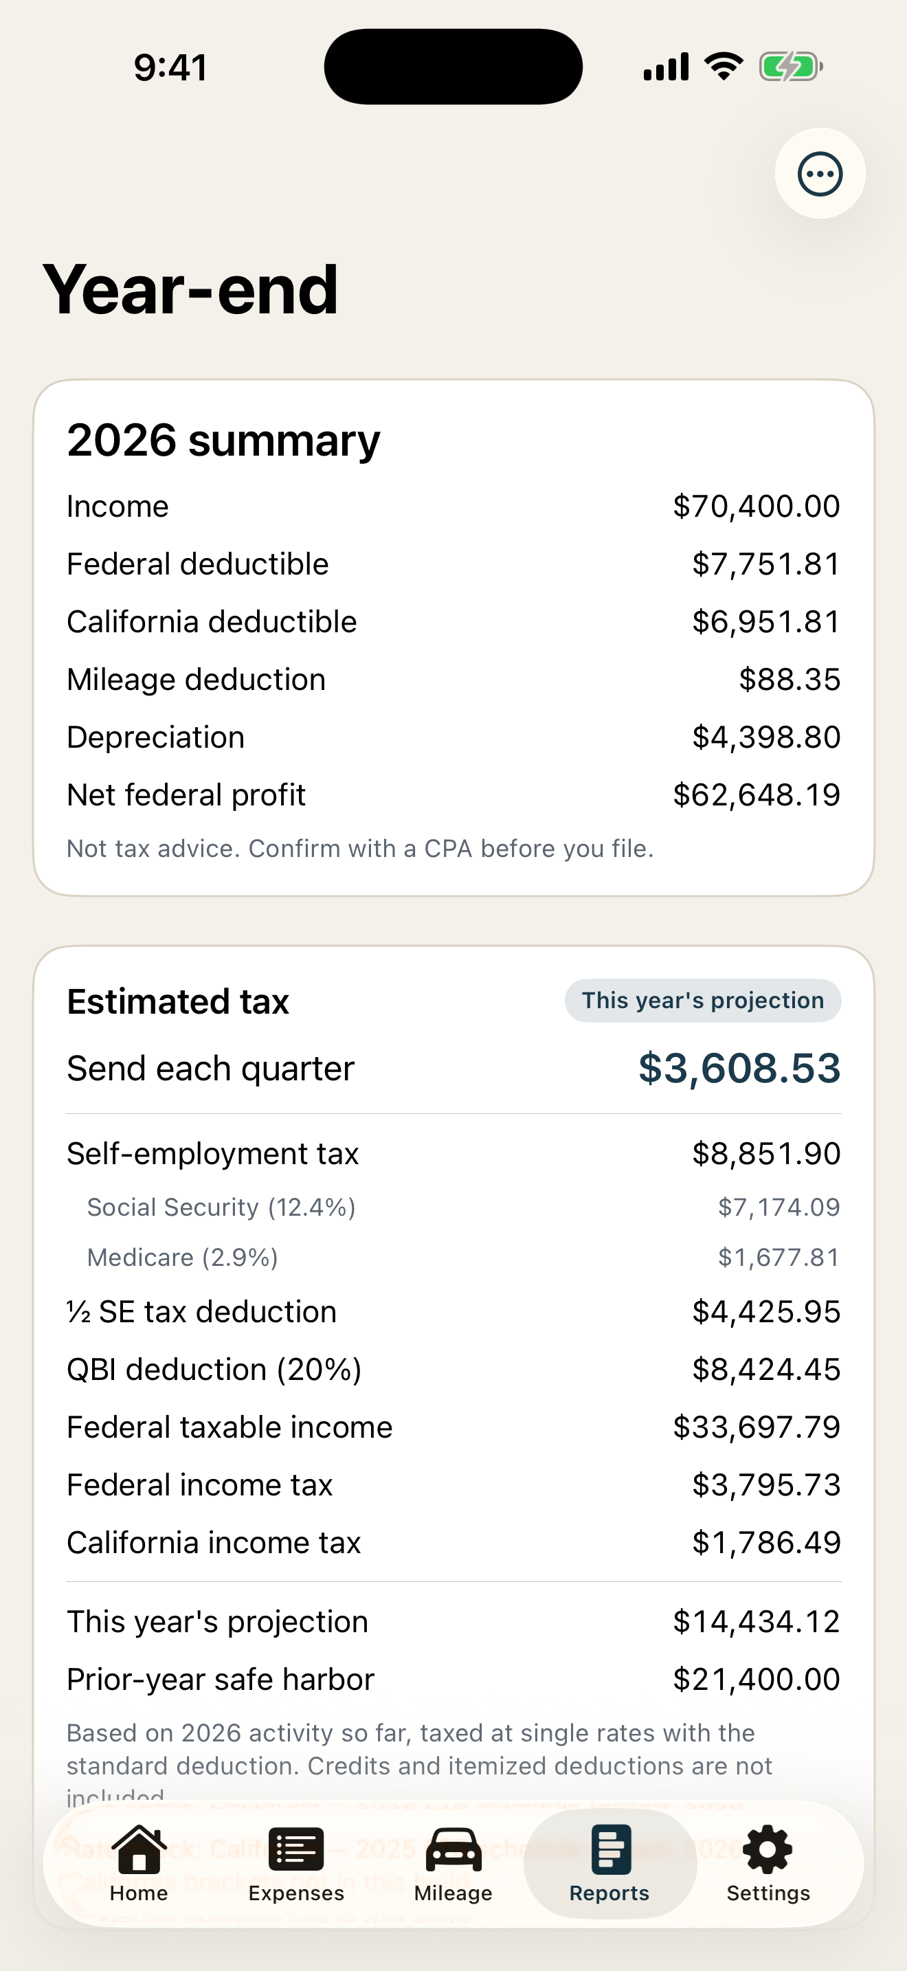Tap the Mileage deduction row
The width and height of the screenshot is (907, 1971).
point(453,680)
